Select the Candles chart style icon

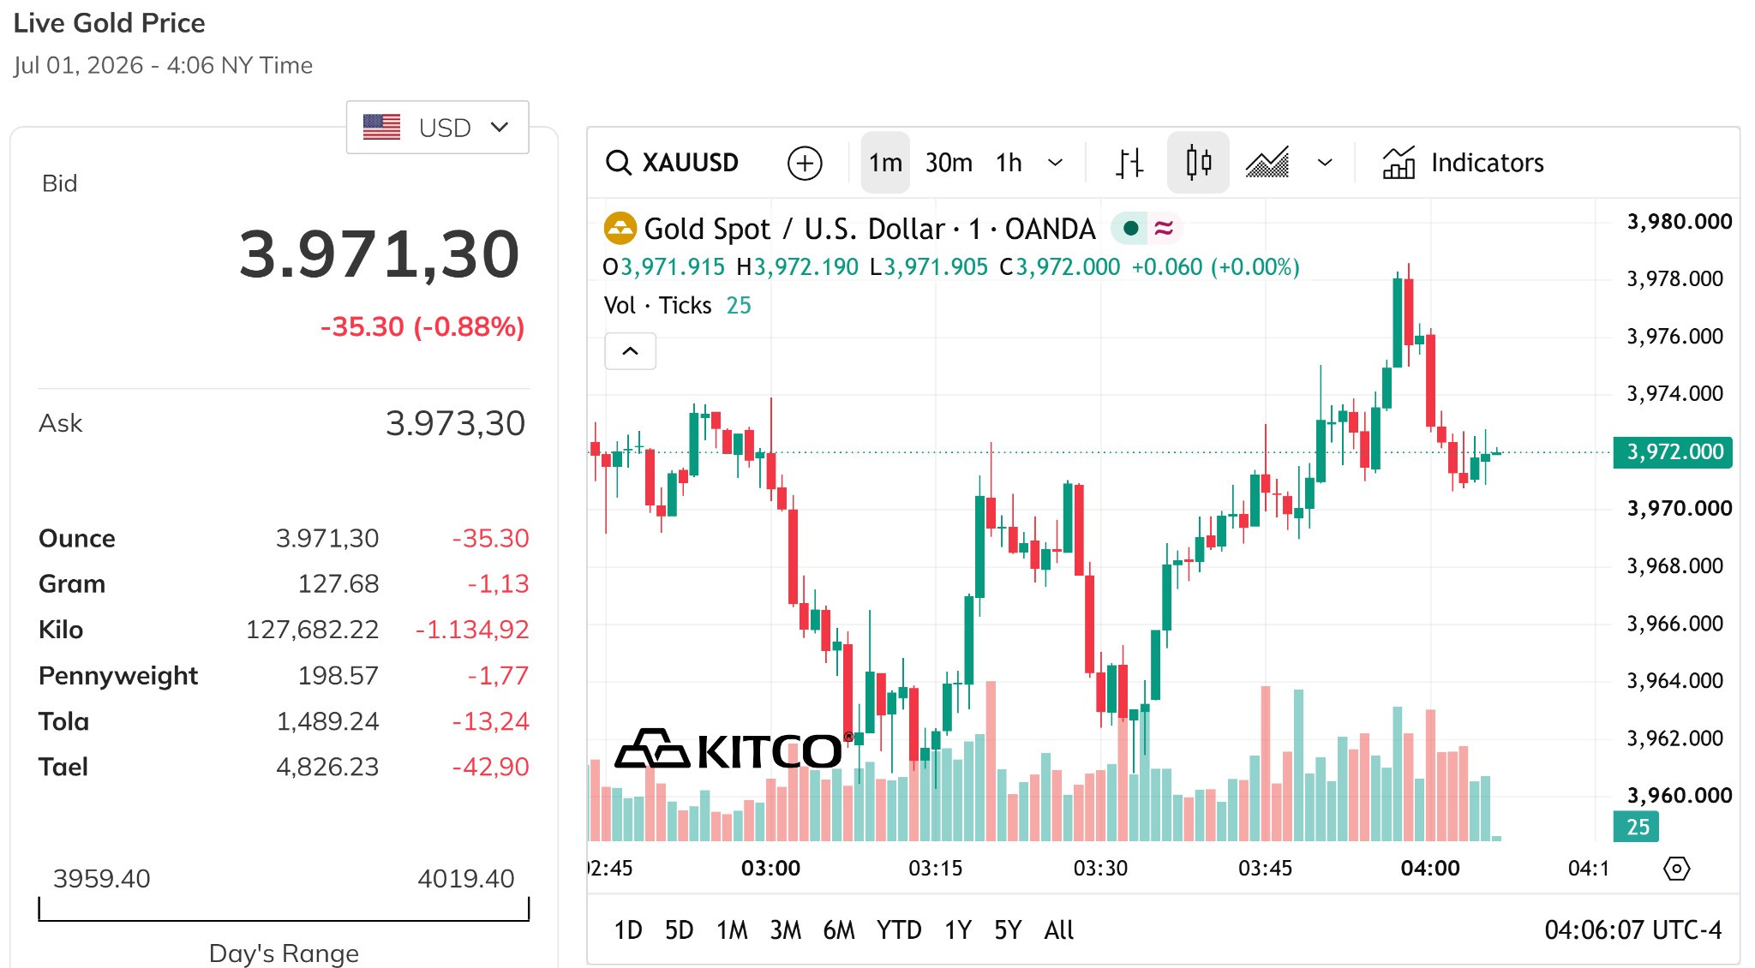[1198, 163]
